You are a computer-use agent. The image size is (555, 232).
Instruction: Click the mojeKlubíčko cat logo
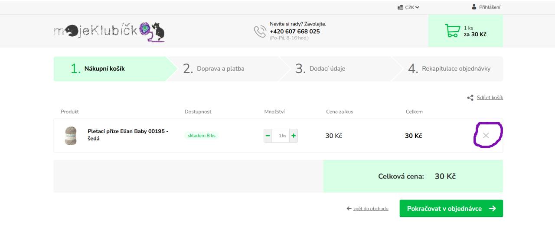109,31
